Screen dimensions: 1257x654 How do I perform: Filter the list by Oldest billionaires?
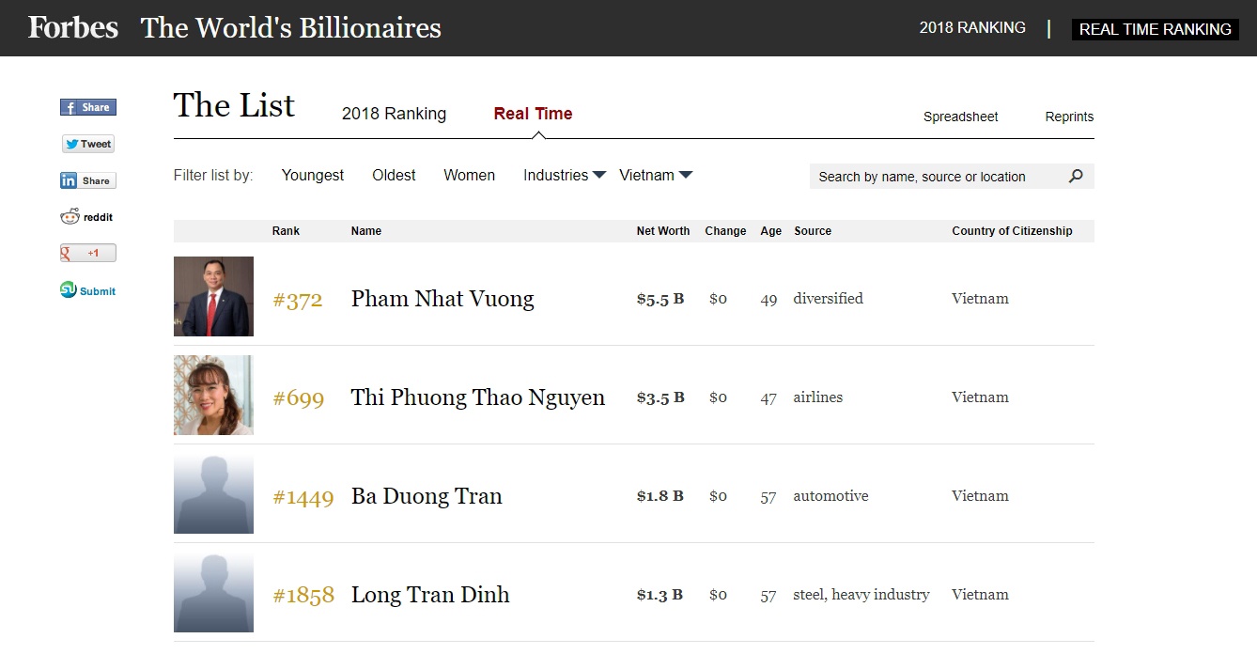tap(394, 175)
